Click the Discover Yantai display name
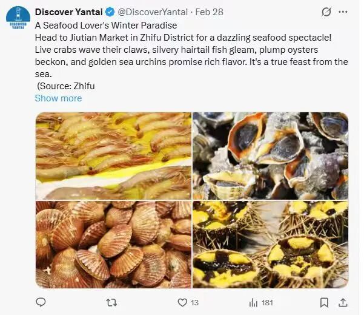The height and width of the screenshot is (315, 364). point(68,12)
